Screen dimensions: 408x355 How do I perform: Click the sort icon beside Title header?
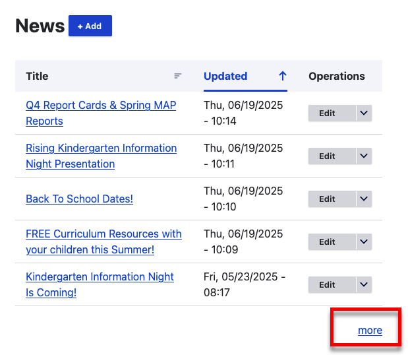177,76
